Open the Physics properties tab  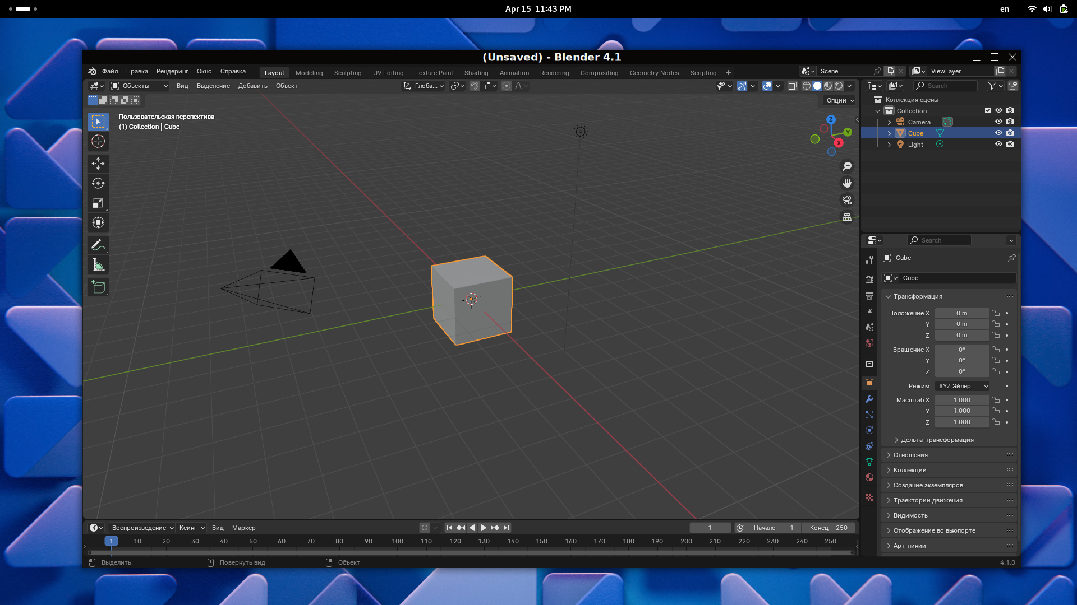pyautogui.click(x=869, y=430)
